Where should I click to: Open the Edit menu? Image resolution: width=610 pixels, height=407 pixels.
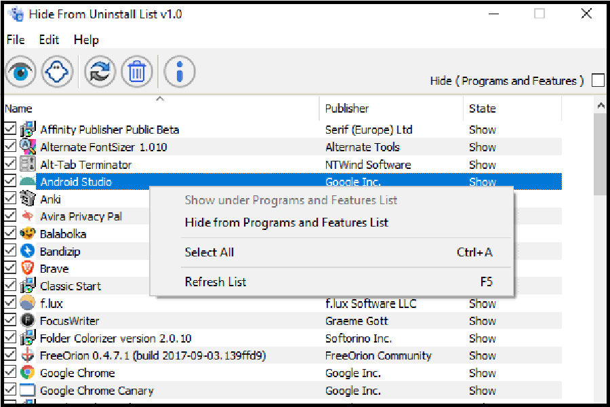tap(49, 40)
